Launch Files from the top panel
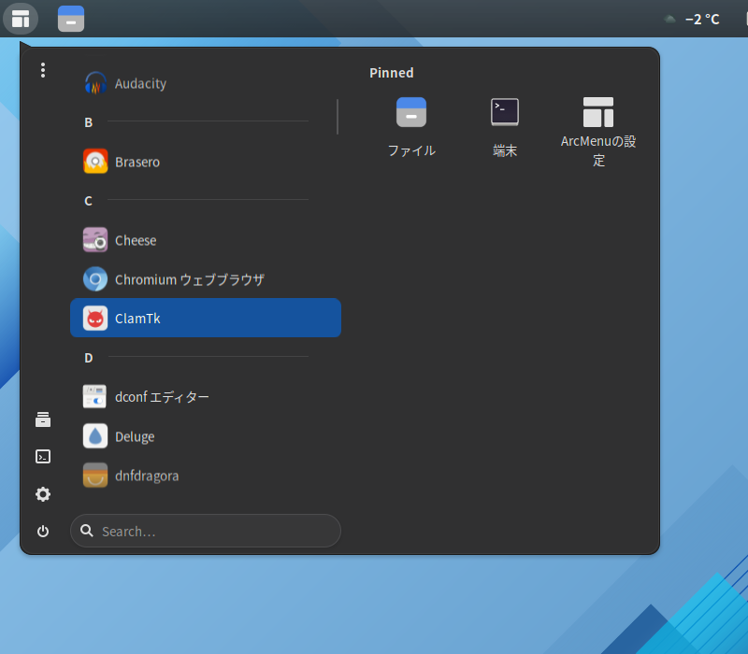748x654 pixels. click(71, 19)
